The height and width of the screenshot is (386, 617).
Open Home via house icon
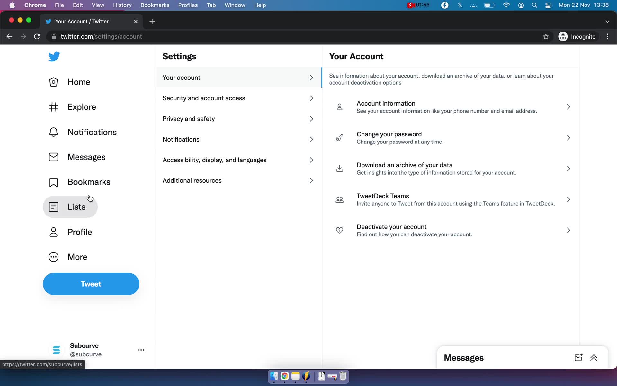(53, 82)
